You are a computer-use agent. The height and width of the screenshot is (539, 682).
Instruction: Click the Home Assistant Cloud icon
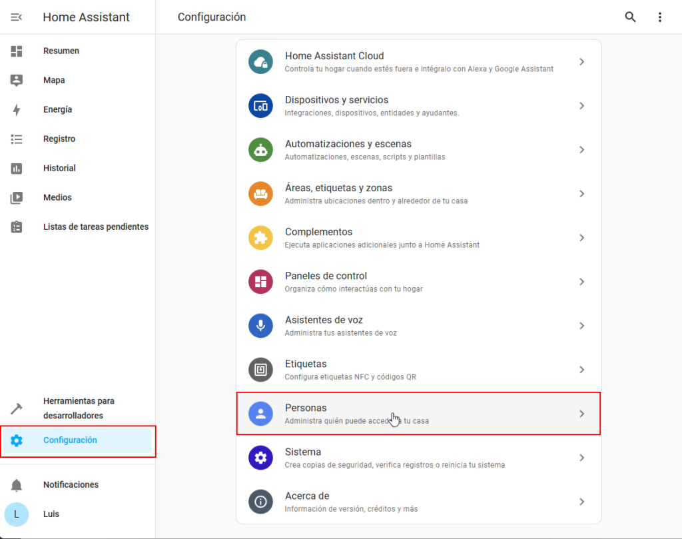click(x=260, y=62)
